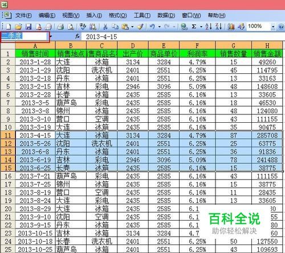Click the 销售时间 header cell

35,53
